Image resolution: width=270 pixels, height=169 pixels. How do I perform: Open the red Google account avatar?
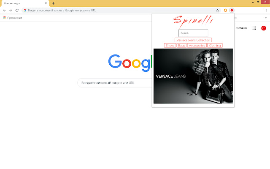click(263, 28)
